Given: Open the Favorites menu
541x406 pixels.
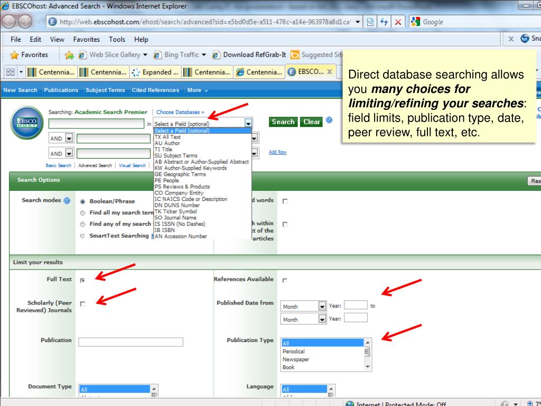Looking at the screenshot, I should pos(86,39).
